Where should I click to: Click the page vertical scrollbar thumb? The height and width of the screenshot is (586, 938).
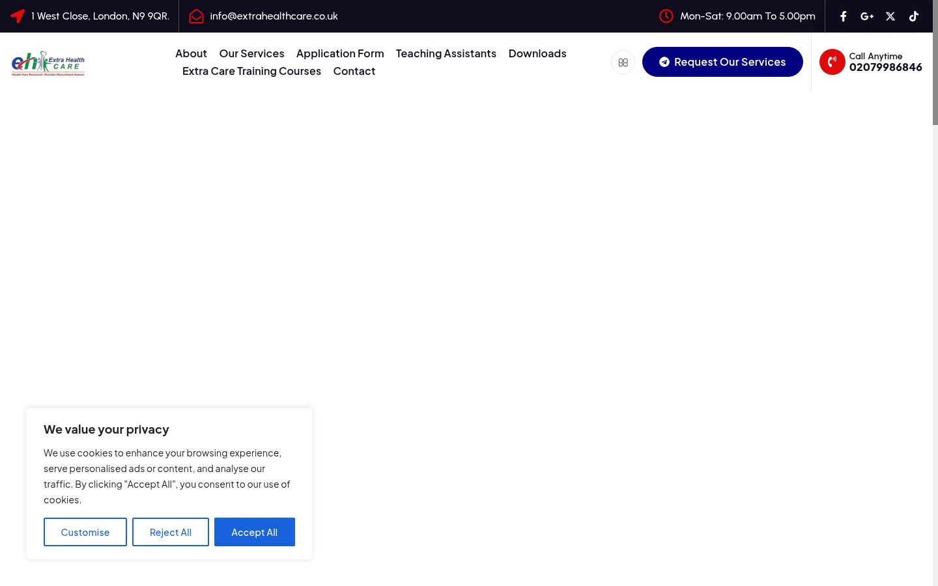(x=935, y=63)
